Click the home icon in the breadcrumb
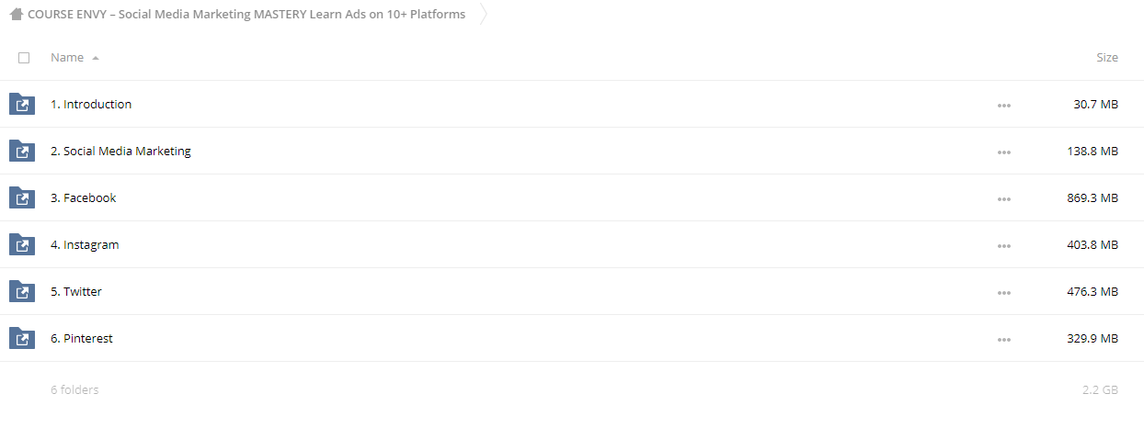This screenshot has width=1144, height=439. (x=17, y=15)
